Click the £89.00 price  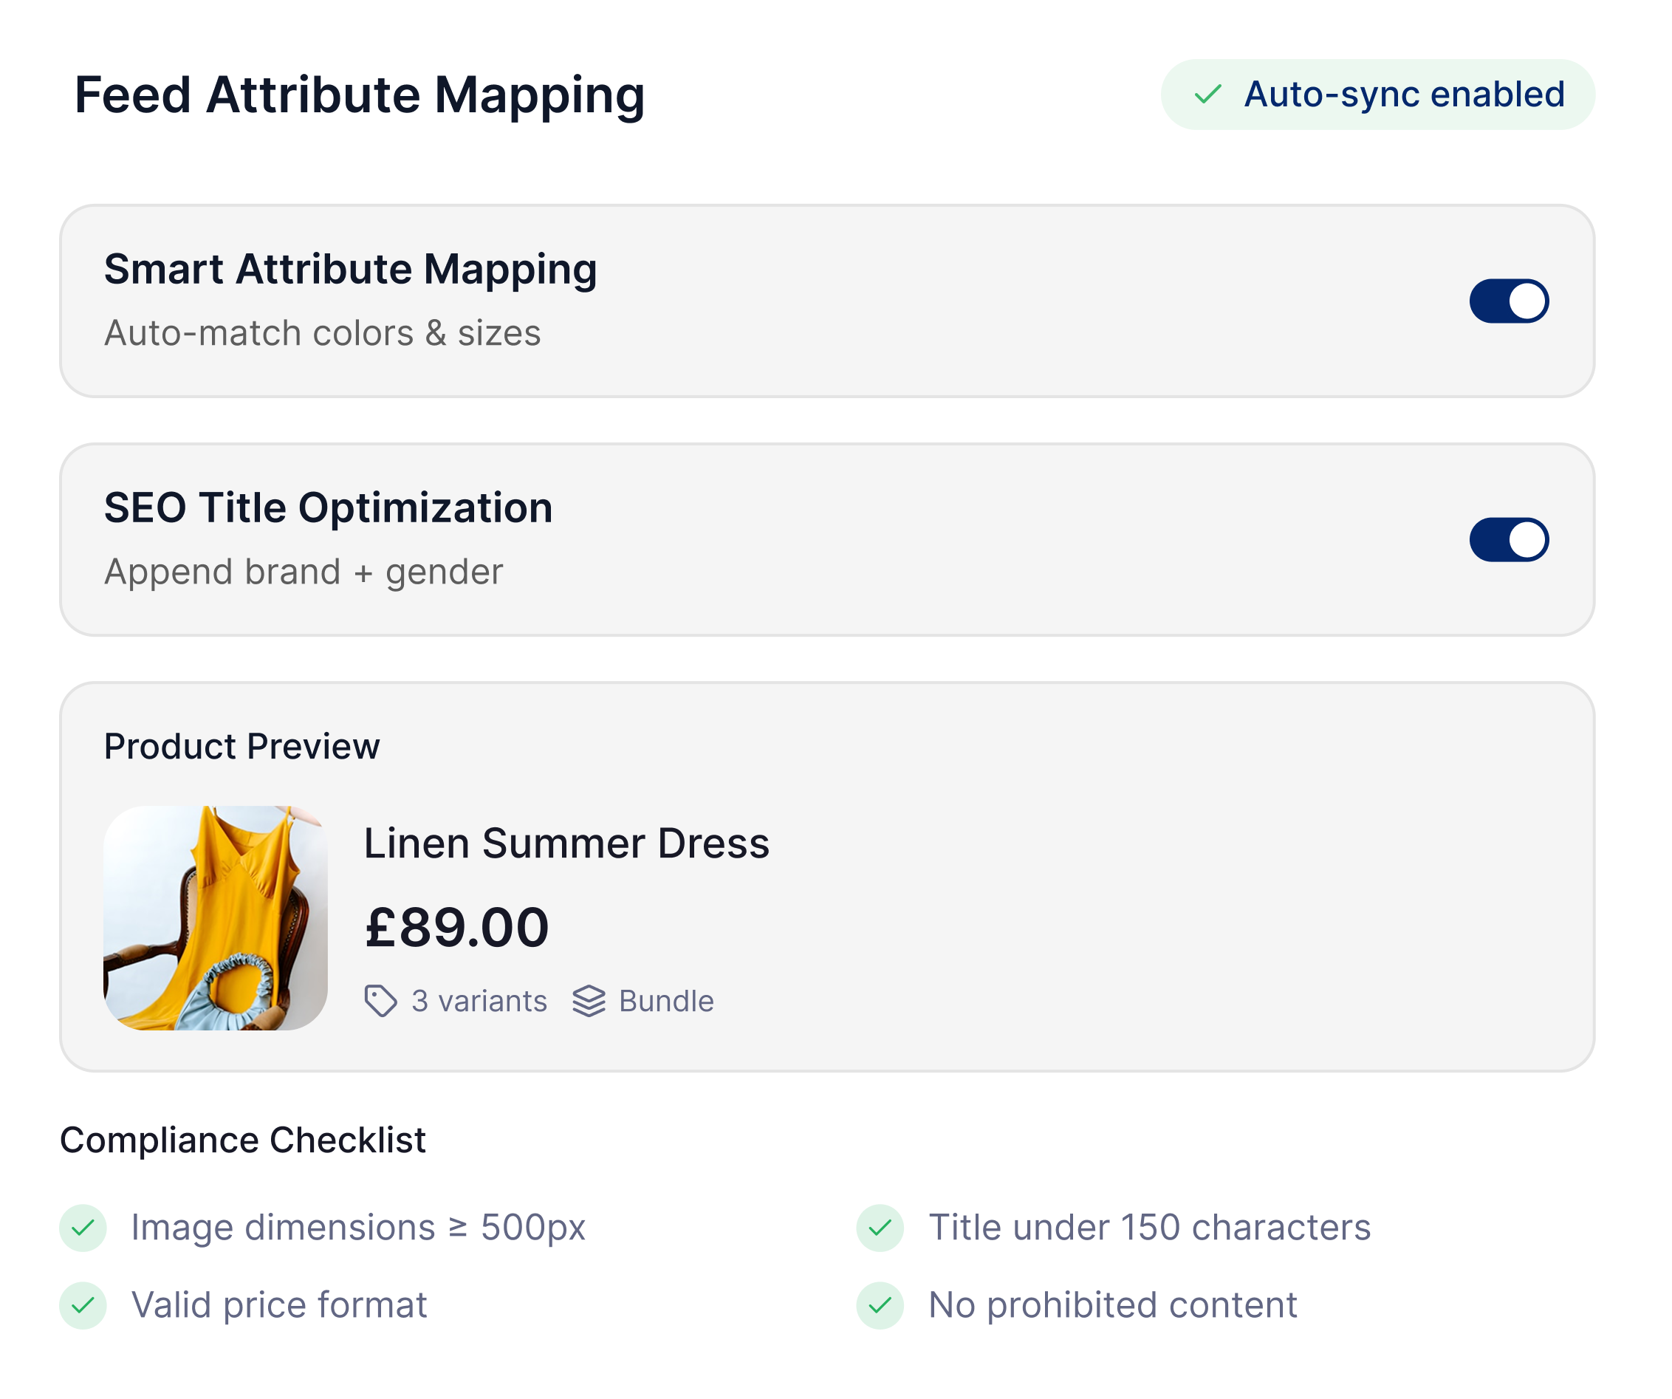(x=457, y=928)
